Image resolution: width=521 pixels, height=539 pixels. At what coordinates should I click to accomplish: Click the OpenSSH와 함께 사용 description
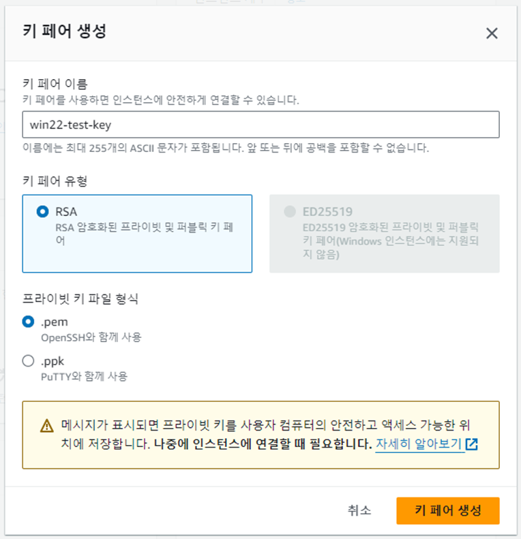point(91,337)
